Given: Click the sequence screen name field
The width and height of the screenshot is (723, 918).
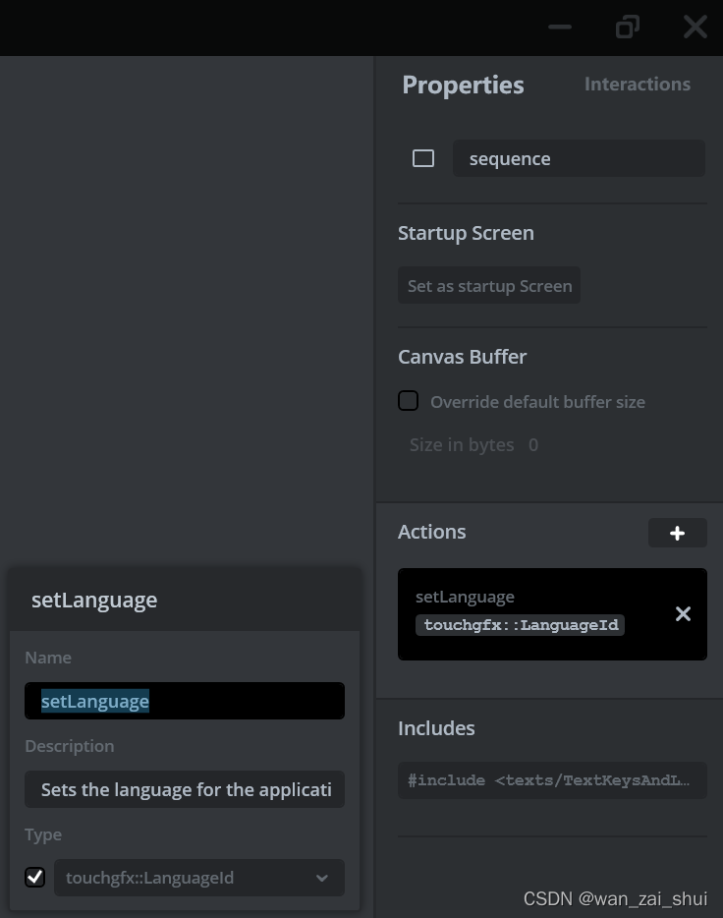Looking at the screenshot, I should [579, 158].
